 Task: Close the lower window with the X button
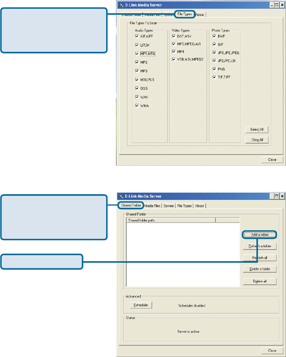pos(282,196)
